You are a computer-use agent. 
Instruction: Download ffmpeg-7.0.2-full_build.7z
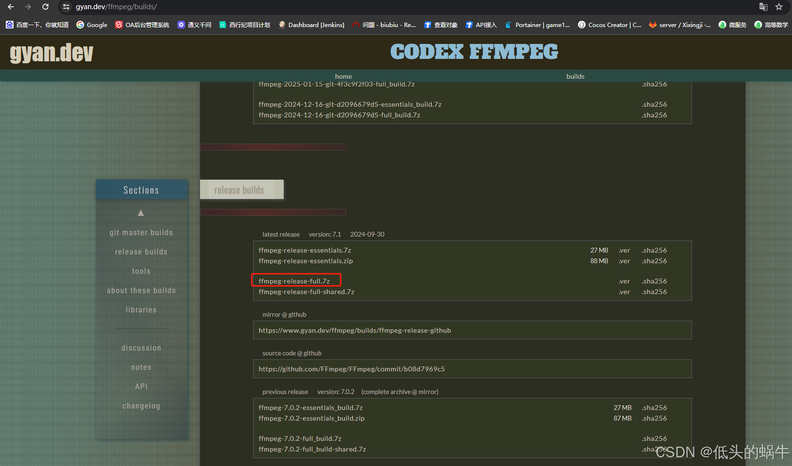(300, 438)
